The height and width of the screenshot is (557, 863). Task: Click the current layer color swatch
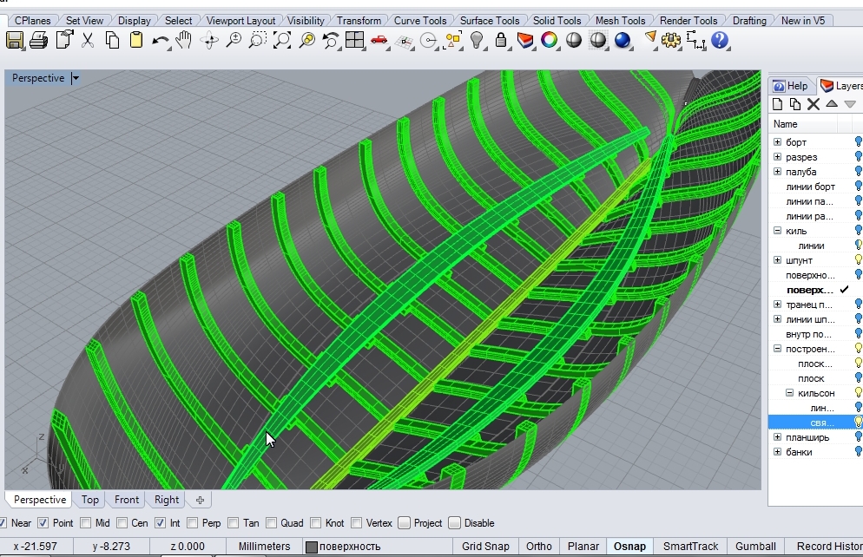click(311, 547)
